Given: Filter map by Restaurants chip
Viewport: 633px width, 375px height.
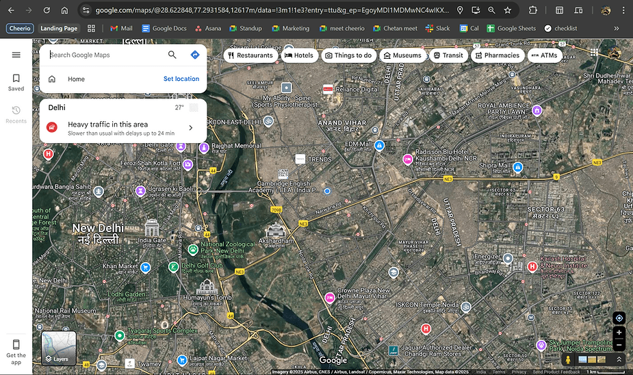Looking at the screenshot, I should pos(250,55).
